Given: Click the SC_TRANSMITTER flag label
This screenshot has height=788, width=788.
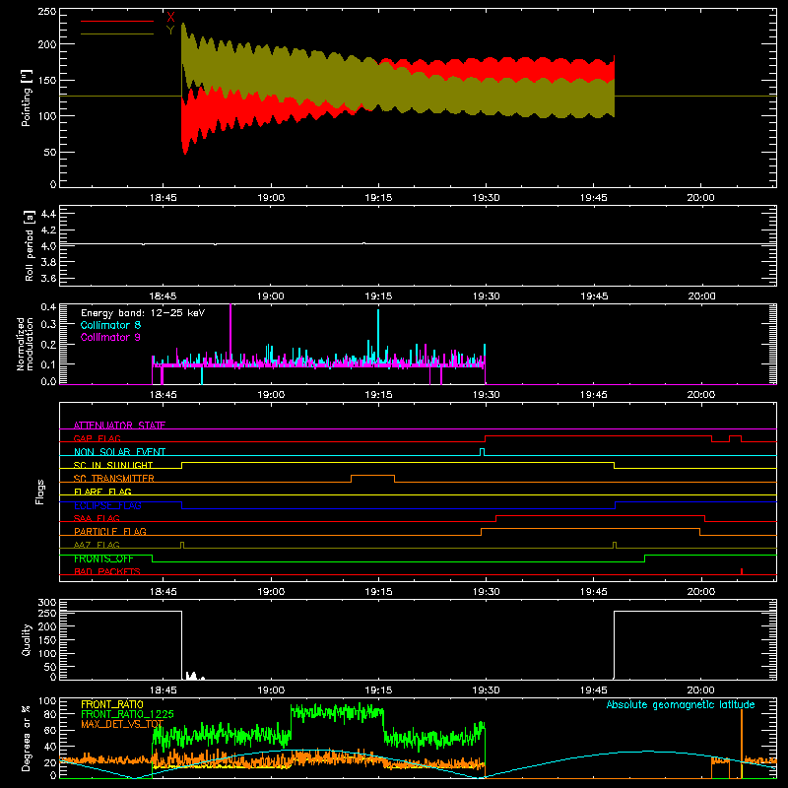Looking at the screenshot, I should coord(114,479).
